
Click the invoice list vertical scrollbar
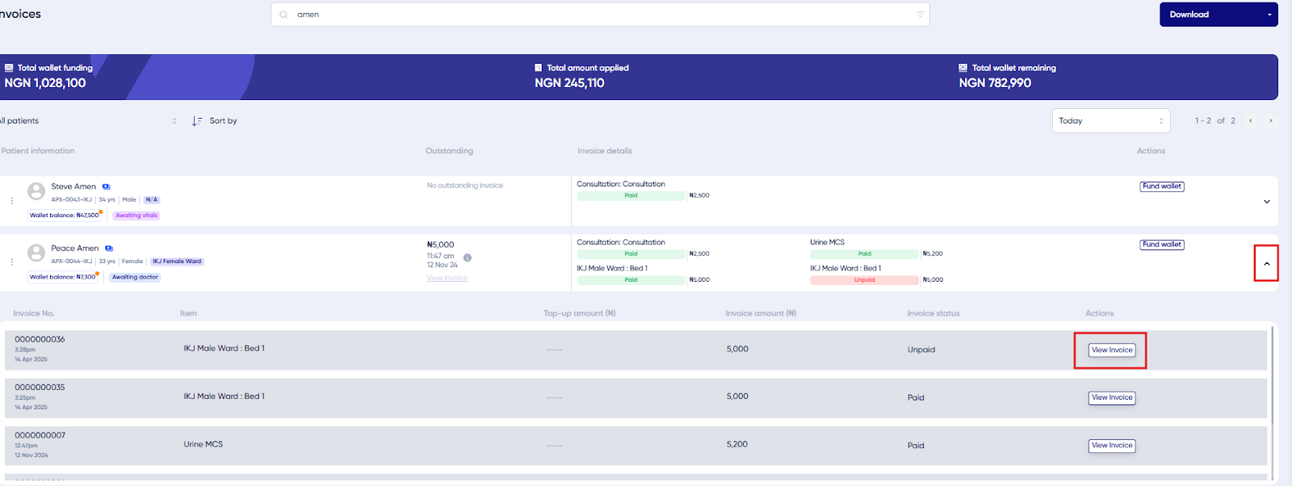pyautogui.click(x=1273, y=375)
